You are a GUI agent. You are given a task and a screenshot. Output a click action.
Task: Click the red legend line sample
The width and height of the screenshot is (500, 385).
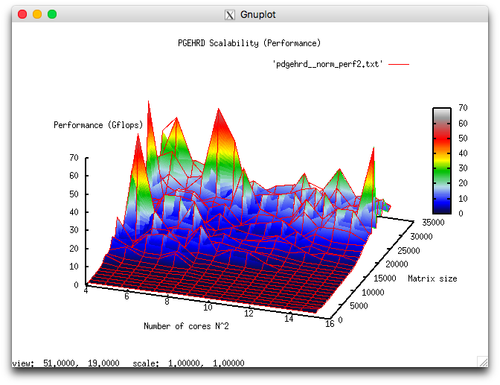pyautogui.click(x=399, y=65)
